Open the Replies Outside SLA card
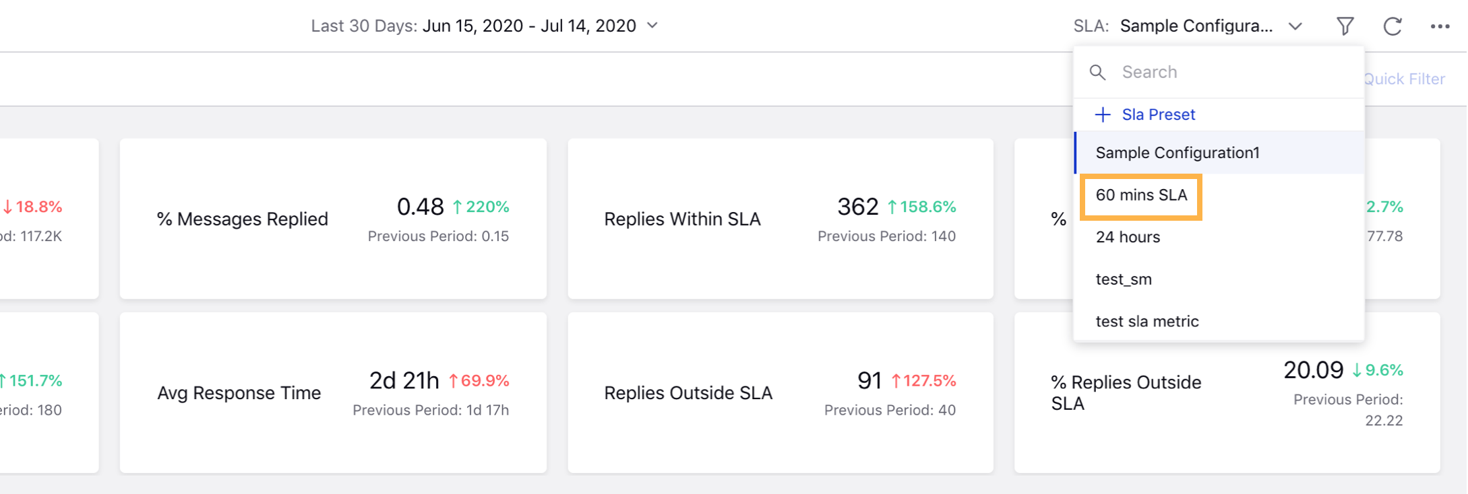 tap(781, 392)
